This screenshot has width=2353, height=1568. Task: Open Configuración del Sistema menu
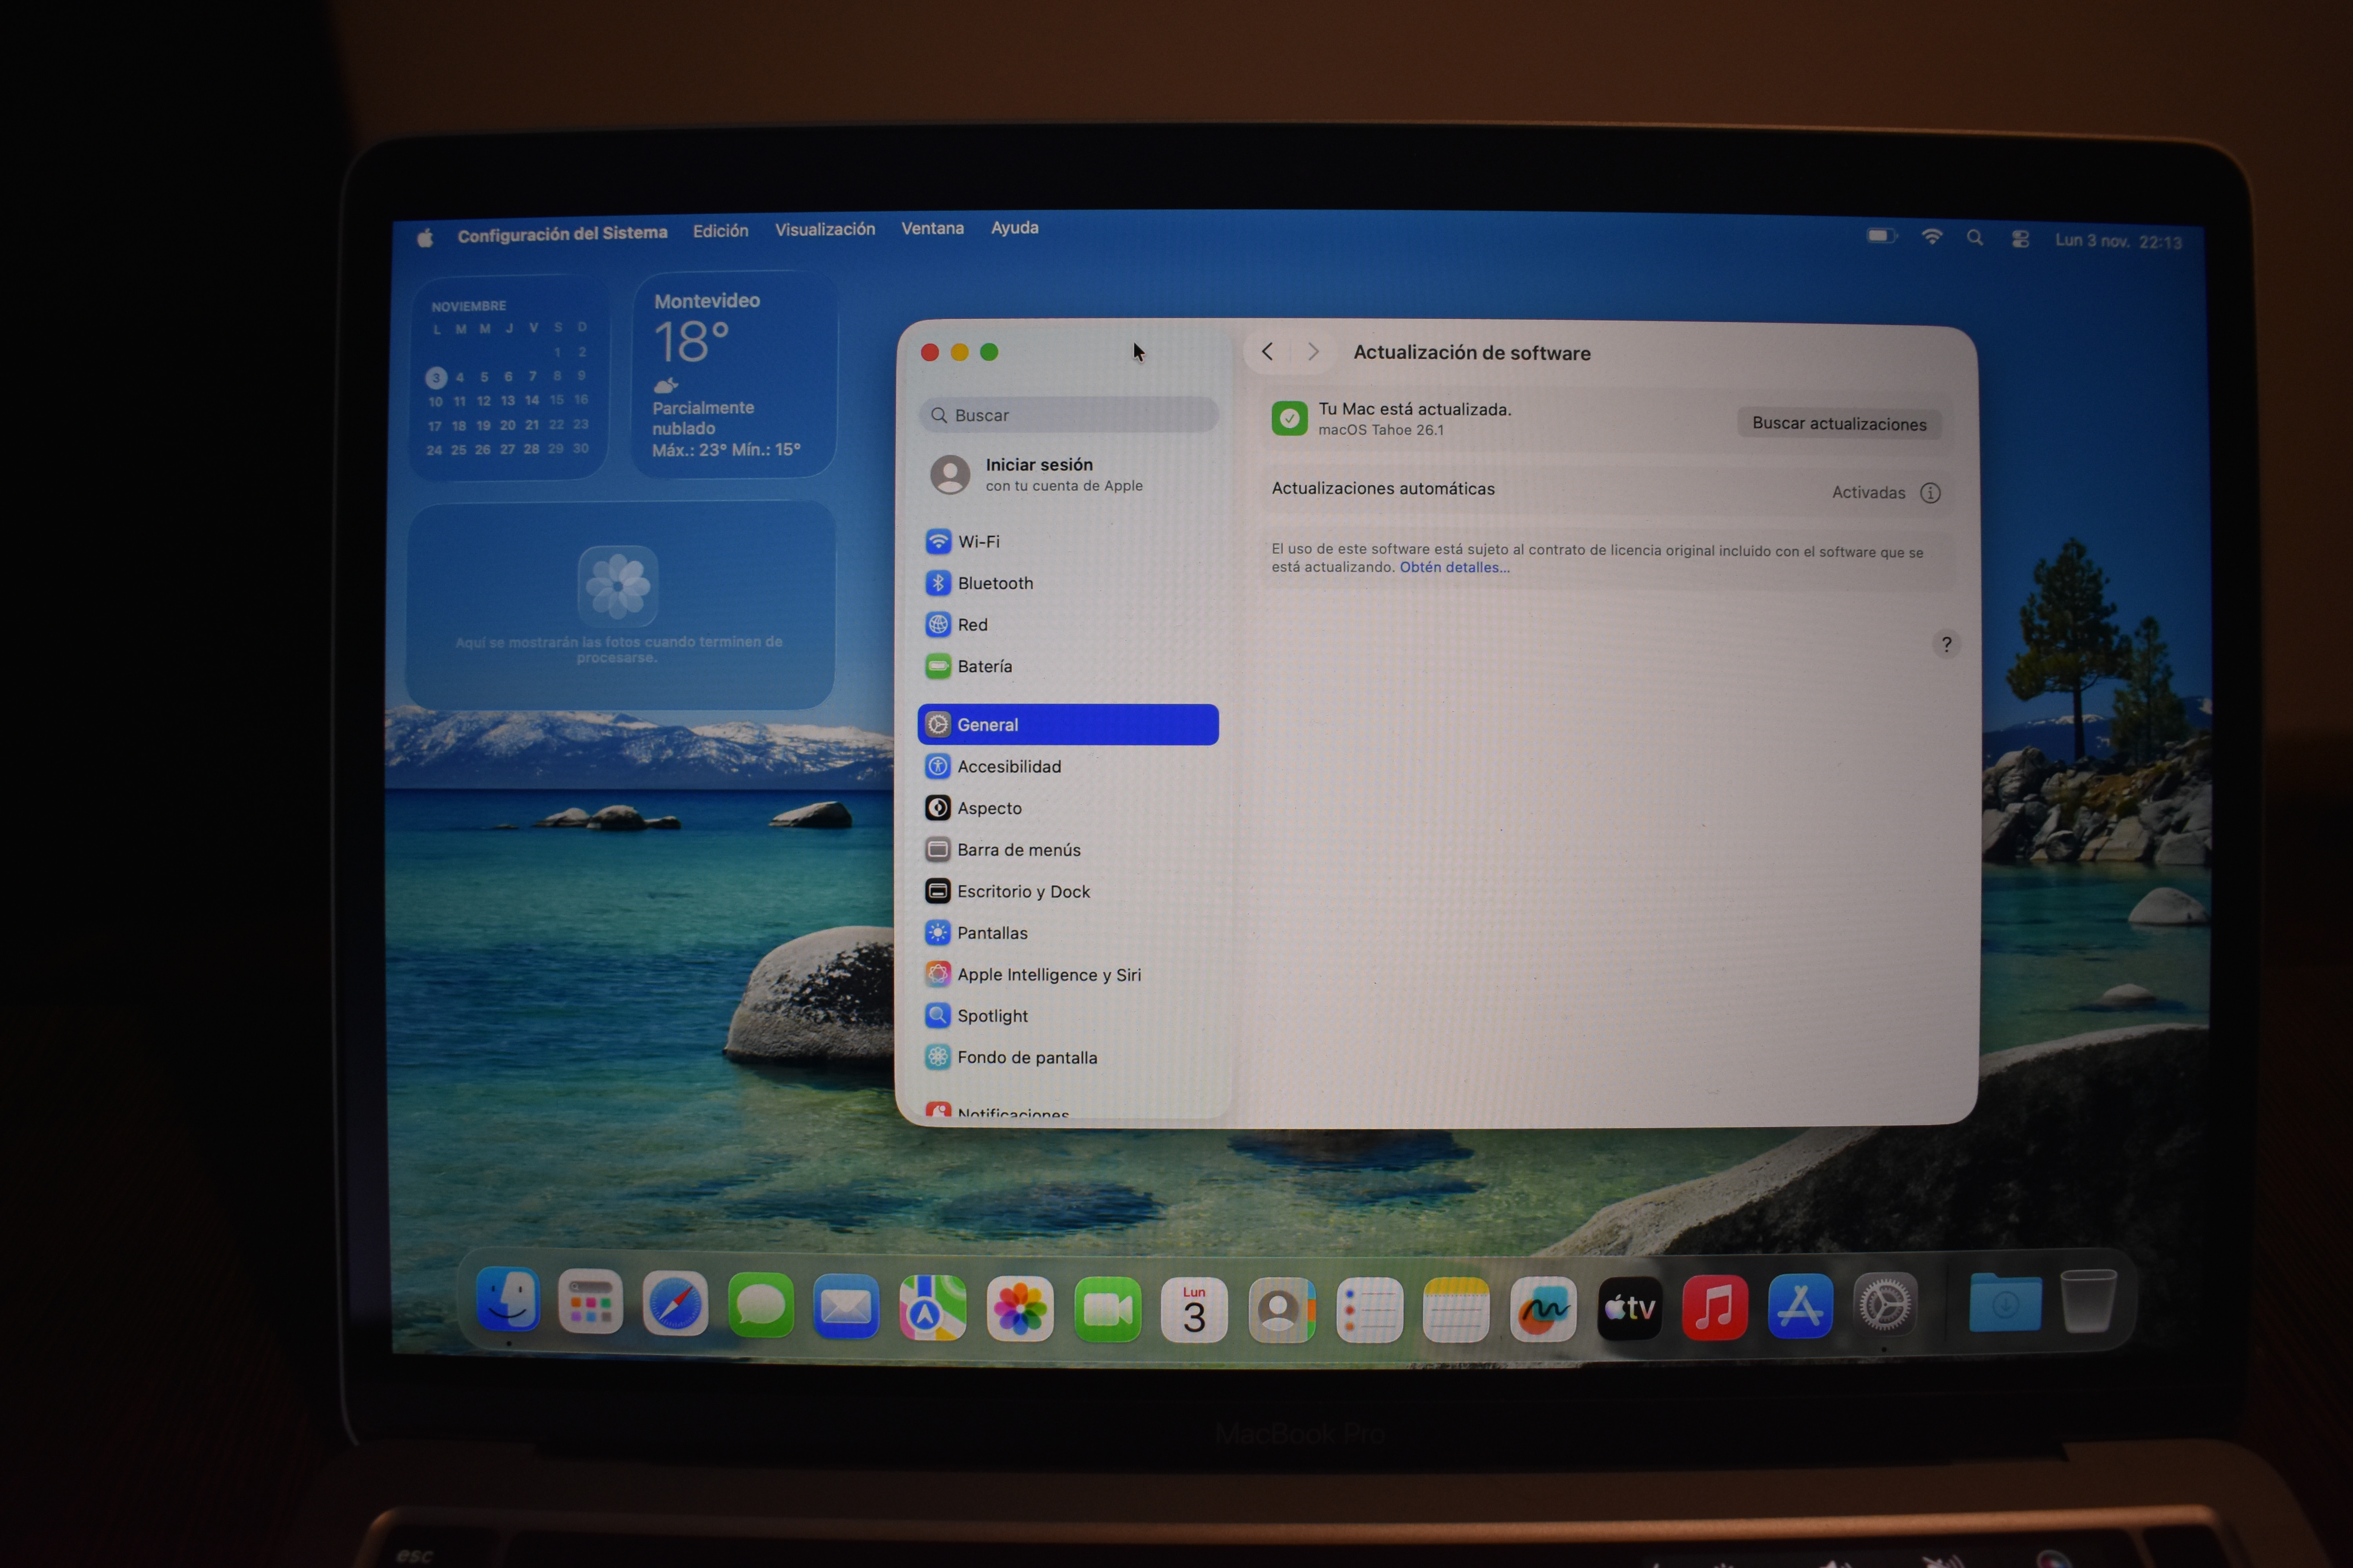pos(562,234)
